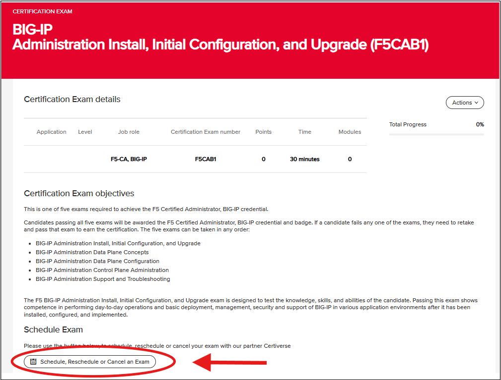Viewport: 501px width, 380px height.
Task: Click the Total Progress label
Action: [408, 125]
